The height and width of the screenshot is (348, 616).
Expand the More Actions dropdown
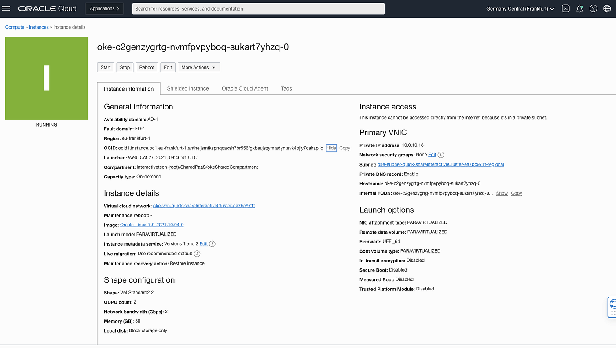coord(199,67)
